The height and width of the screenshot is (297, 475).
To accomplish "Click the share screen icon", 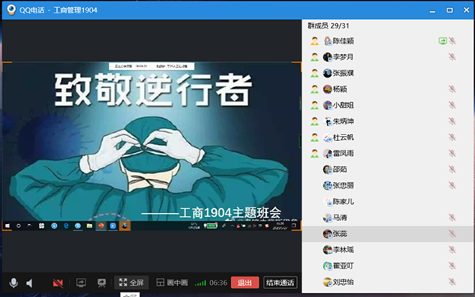I will click(x=81, y=283).
